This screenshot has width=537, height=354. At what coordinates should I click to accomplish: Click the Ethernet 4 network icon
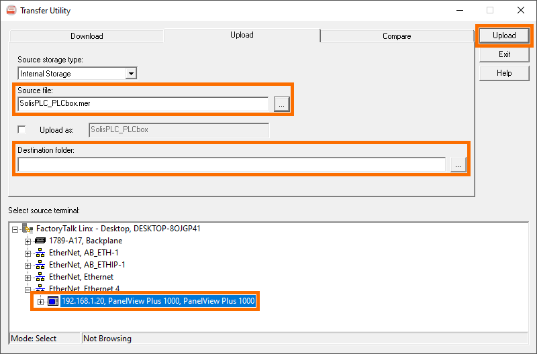click(x=40, y=288)
